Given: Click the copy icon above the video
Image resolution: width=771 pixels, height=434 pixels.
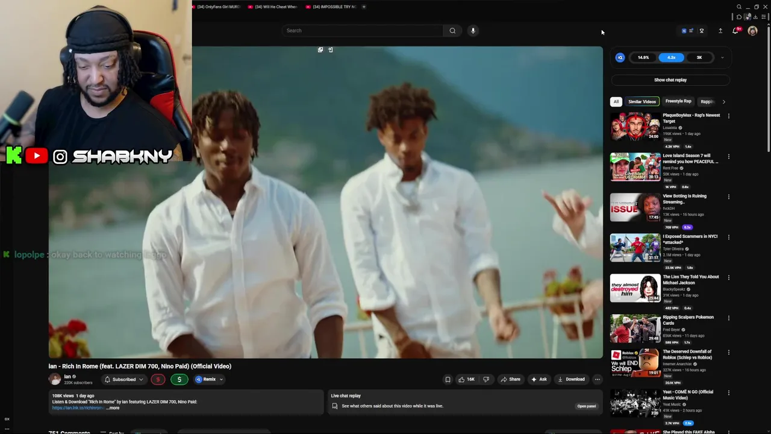Looking at the screenshot, I should [320, 49].
